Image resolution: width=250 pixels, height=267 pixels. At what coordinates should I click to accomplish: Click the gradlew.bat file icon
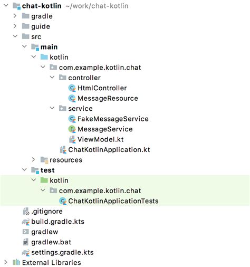[x=26, y=242]
